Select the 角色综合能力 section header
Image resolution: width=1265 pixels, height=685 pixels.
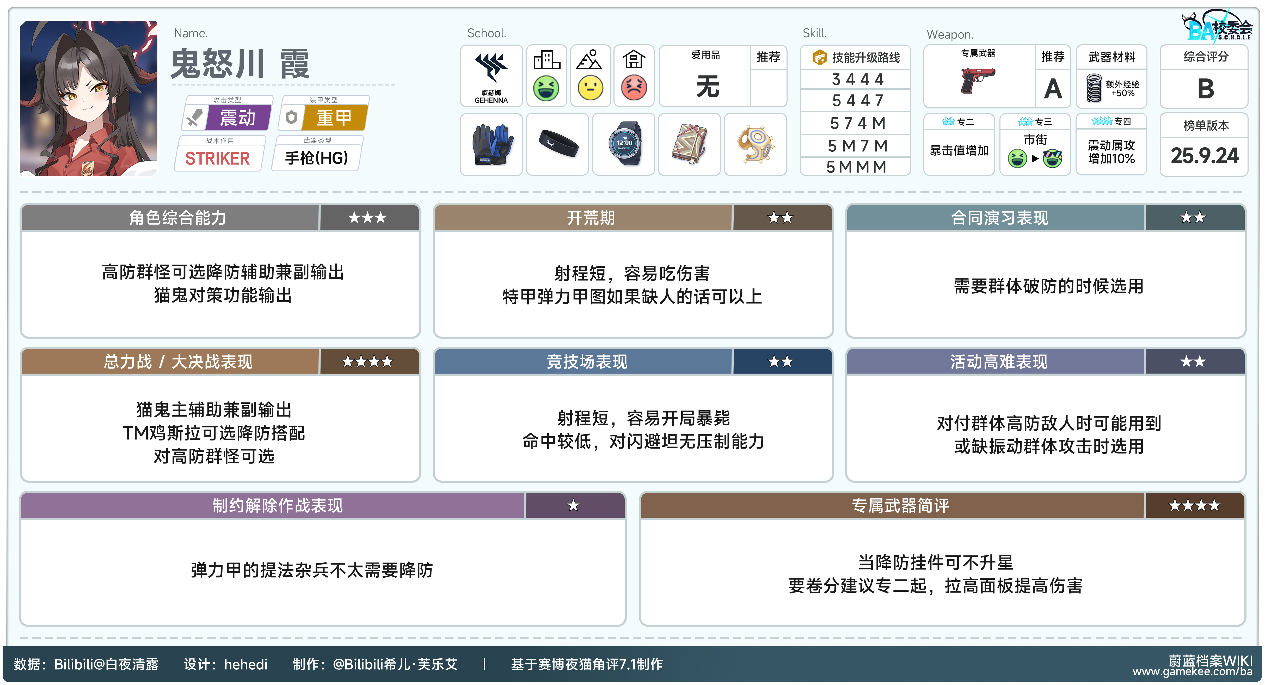pyautogui.click(x=177, y=218)
